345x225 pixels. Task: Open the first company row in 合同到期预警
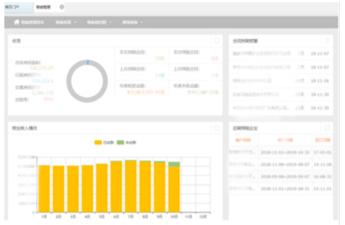281,54
